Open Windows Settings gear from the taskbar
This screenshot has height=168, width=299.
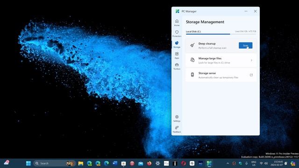click(x=158, y=163)
